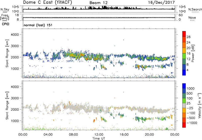This screenshot has width=202, height=140.
Task: Click the '08:00' time axis label
Action: pyautogui.click(x=73, y=135)
